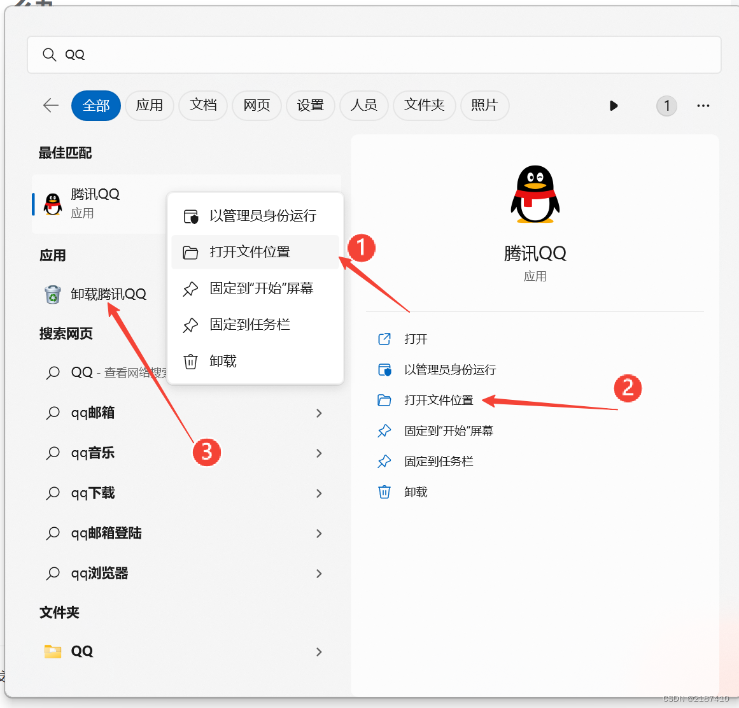Switch to the 文件夹 filter tab
739x708 pixels.
tap(424, 105)
